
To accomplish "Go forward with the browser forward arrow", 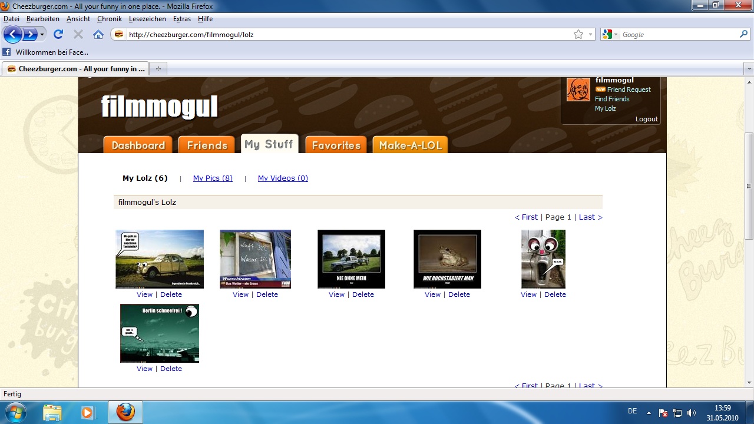I will [29, 34].
